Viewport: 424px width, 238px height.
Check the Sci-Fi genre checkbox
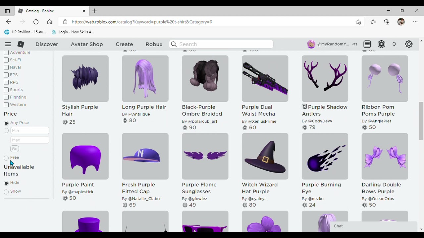(x=6, y=60)
